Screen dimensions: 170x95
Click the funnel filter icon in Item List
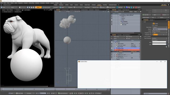tap(141, 12)
